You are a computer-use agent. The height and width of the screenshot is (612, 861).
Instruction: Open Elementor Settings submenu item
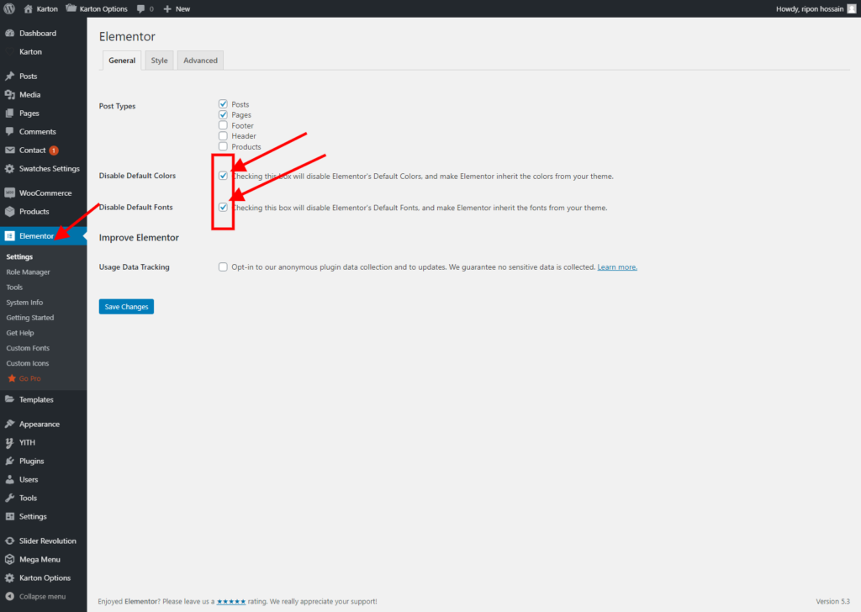(19, 257)
